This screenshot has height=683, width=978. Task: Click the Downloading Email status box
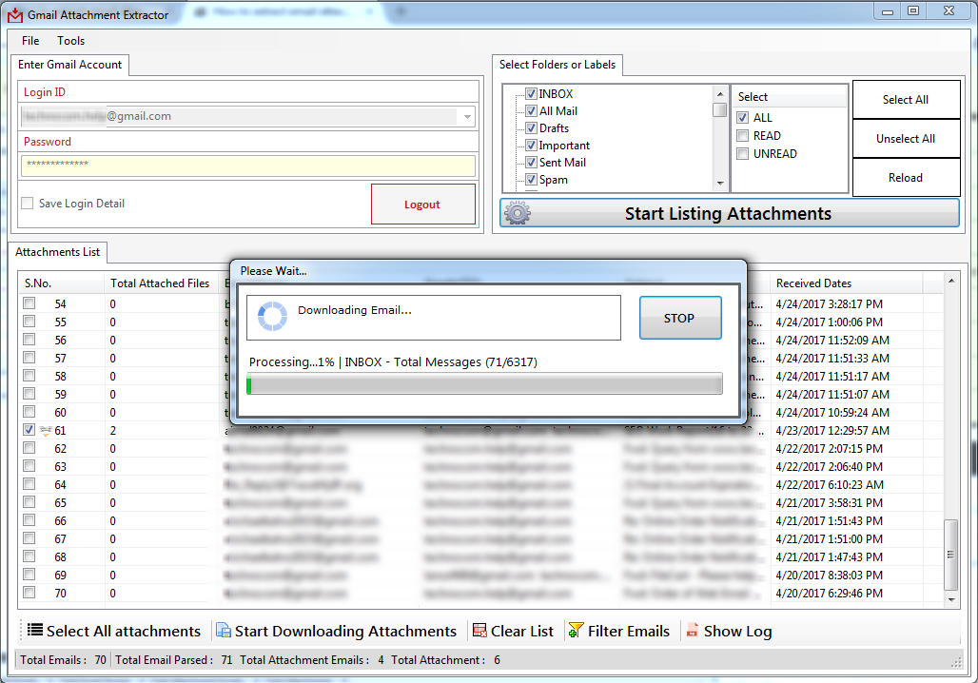[x=434, y=318]
